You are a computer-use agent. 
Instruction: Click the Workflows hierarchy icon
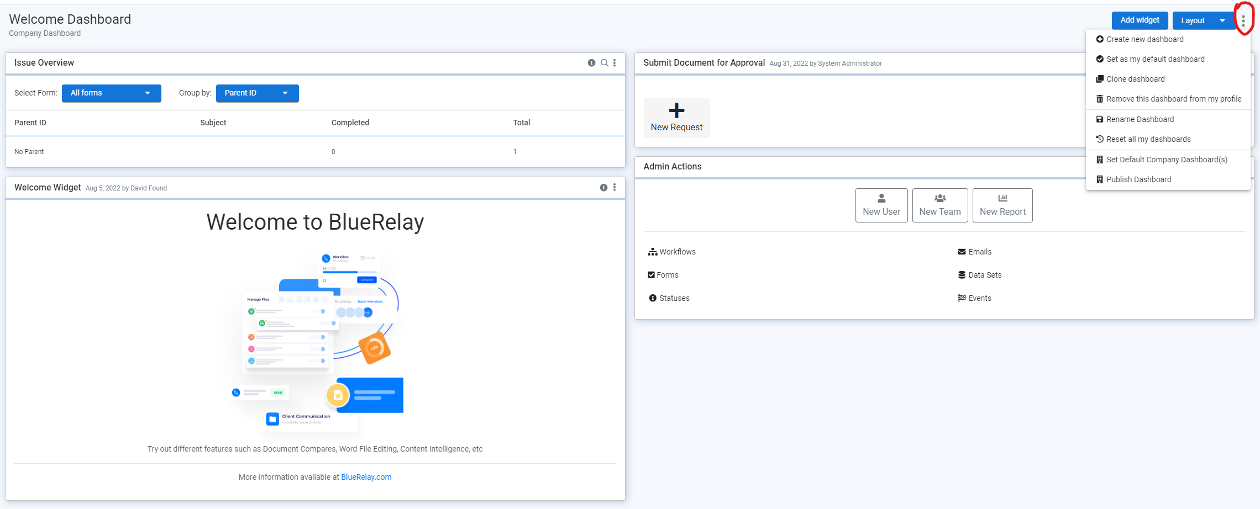[x=653, y=252]
